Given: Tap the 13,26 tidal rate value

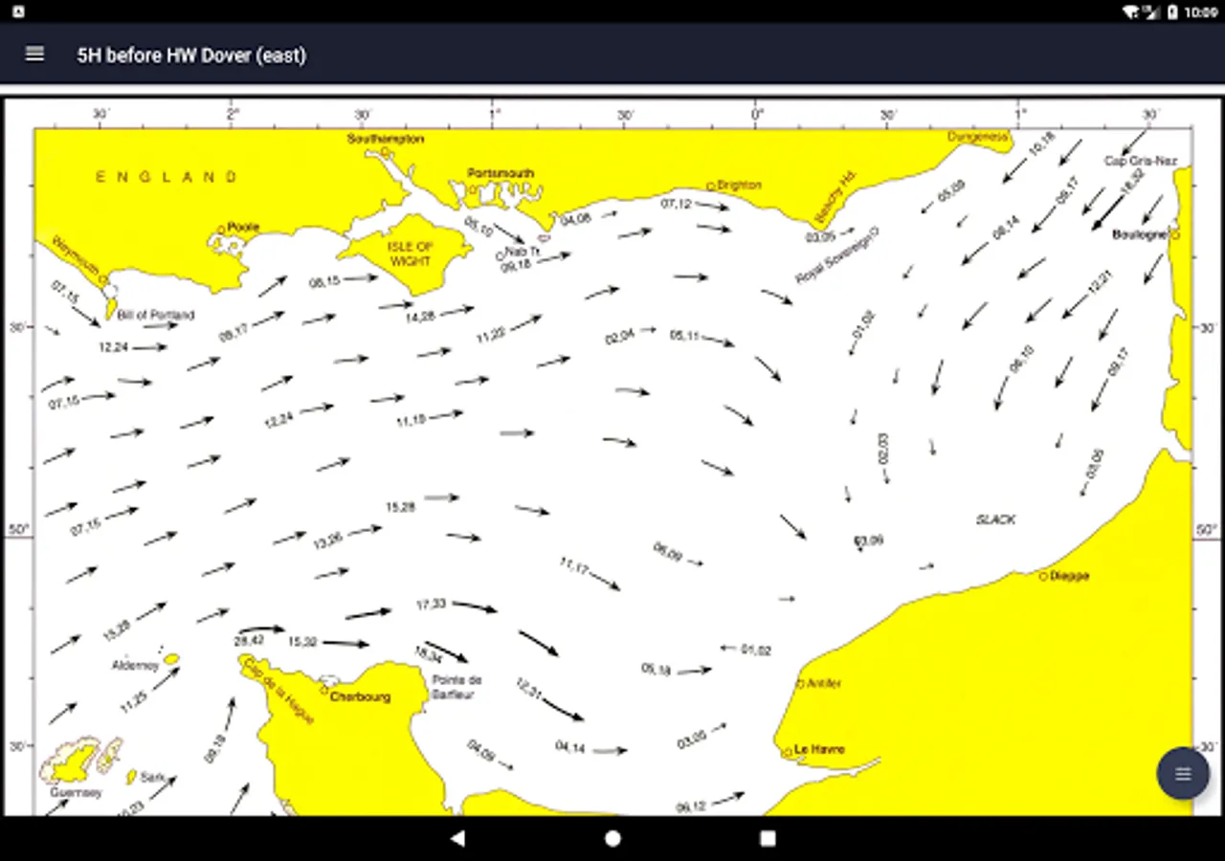Looking at the screenshot, I should [x=327, y=540].
